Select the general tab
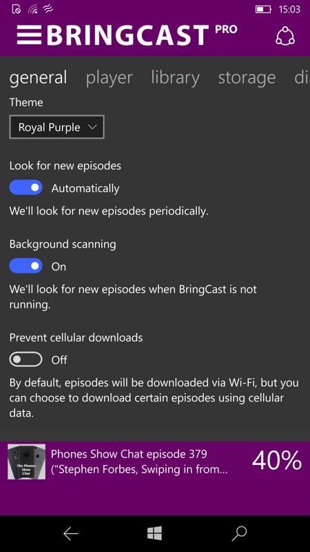The width and height of the screenshot is (310, 552). tap(38, 77)
